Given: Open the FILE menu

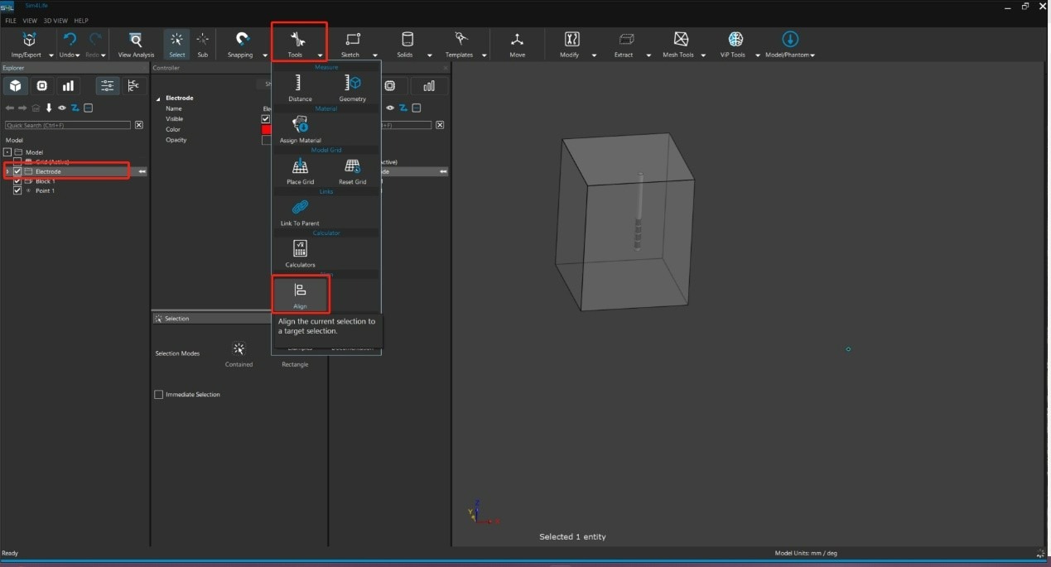Looking at the screenshot, I should point(11,21).
